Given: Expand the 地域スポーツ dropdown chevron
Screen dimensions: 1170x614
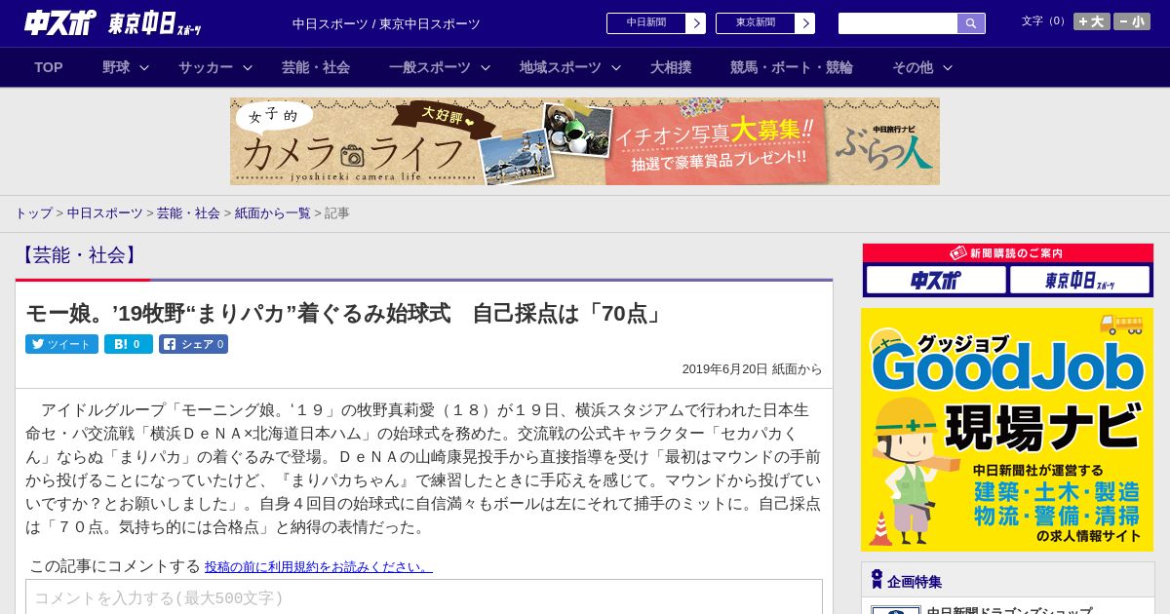Looking at the screenshot, I should tap(616, 67).
